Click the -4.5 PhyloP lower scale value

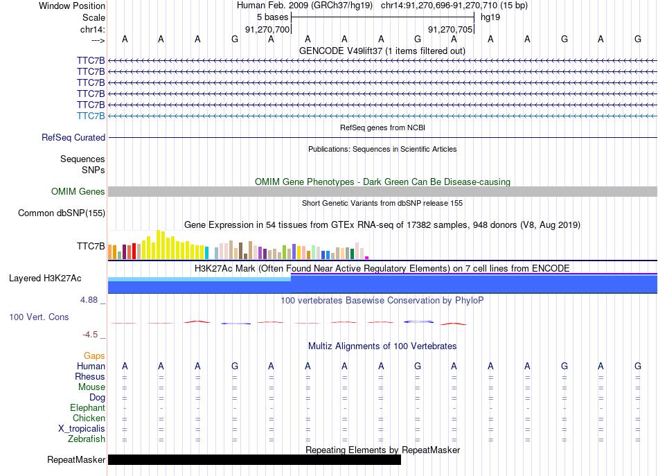(x=90, y=335)
